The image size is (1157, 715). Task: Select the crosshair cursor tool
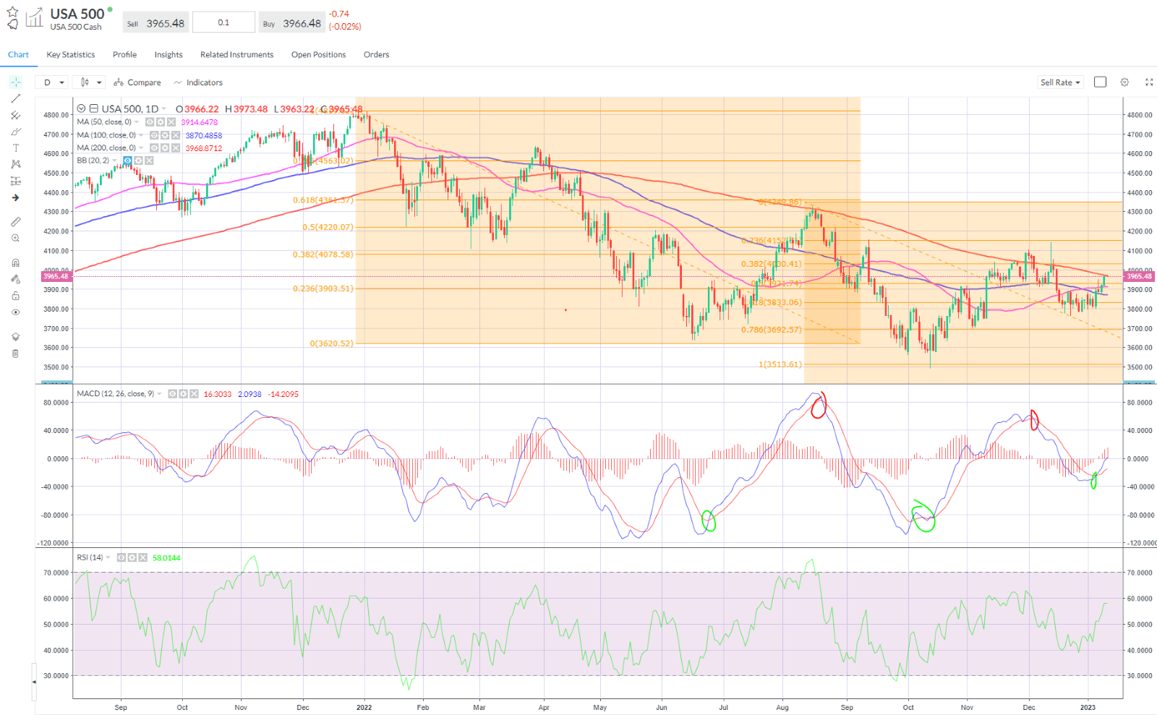point(15,82)
